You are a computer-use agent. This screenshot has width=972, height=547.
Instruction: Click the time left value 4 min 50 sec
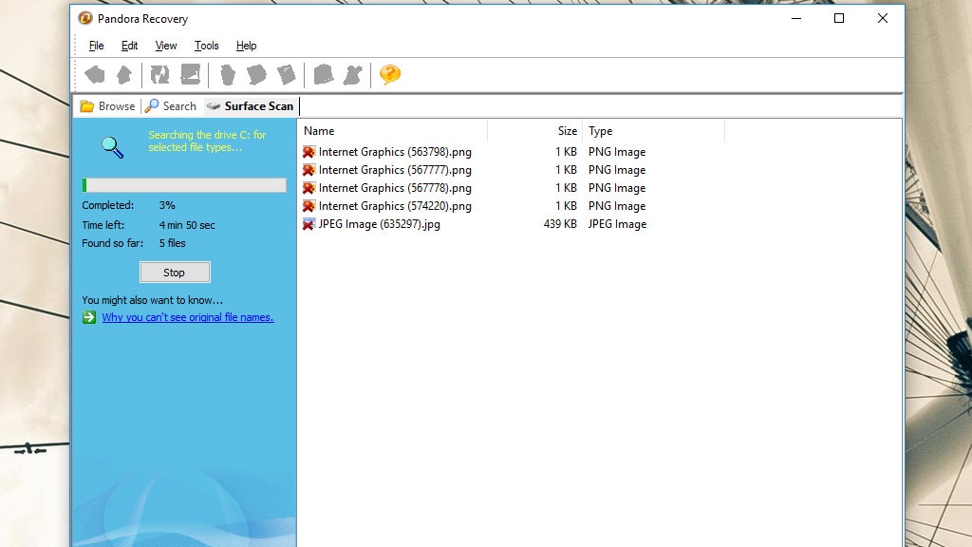[187, 225]
